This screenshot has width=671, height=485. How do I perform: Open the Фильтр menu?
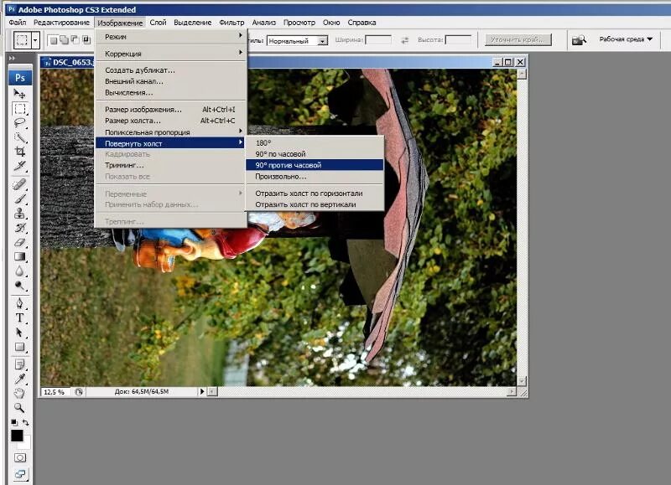(x=231, y=23)
